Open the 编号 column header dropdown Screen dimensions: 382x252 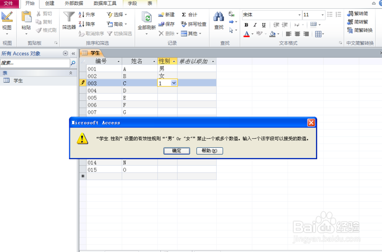[x=118, y=61]
